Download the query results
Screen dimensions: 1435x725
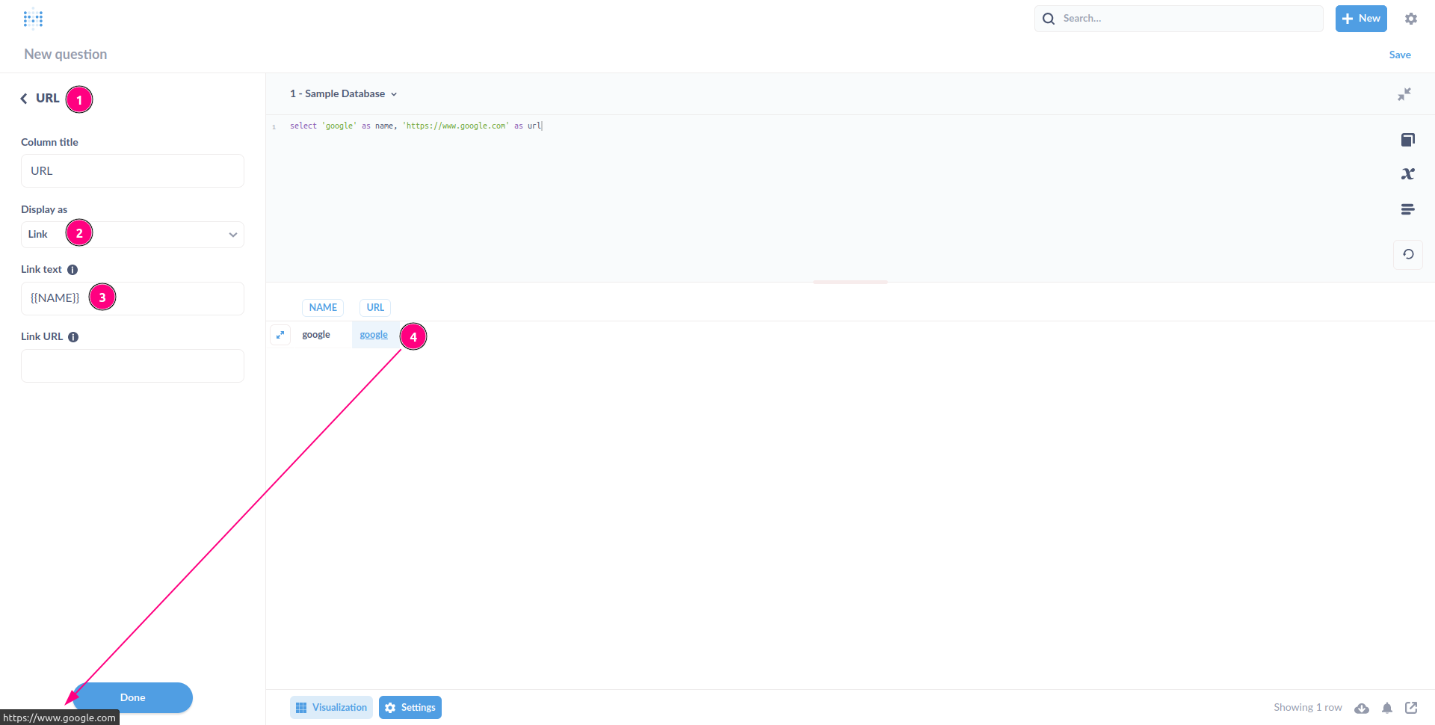[x=1362, y=708]
